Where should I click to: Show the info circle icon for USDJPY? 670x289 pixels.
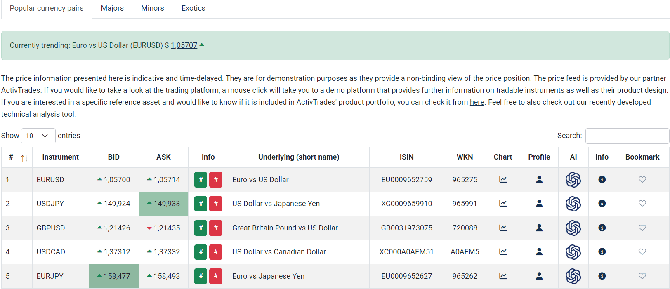(x=602, y=203)
